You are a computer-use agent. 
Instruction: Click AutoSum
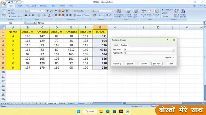(x=167, y=10)
